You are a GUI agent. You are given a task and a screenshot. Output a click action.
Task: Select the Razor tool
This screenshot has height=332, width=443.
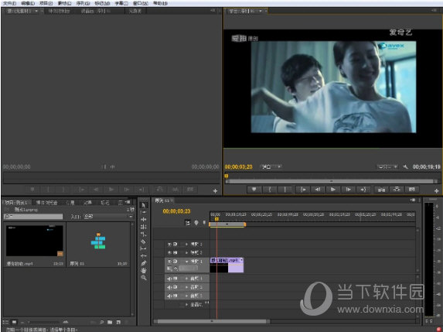144,241
